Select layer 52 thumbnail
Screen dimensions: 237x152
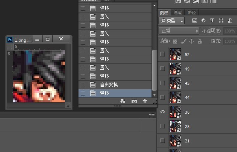coord(175,54)
